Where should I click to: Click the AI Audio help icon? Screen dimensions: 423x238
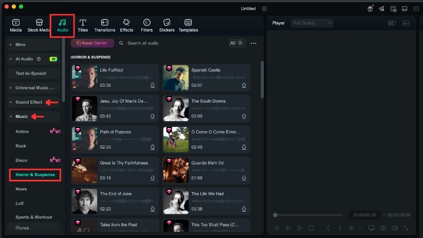(39, 59)
